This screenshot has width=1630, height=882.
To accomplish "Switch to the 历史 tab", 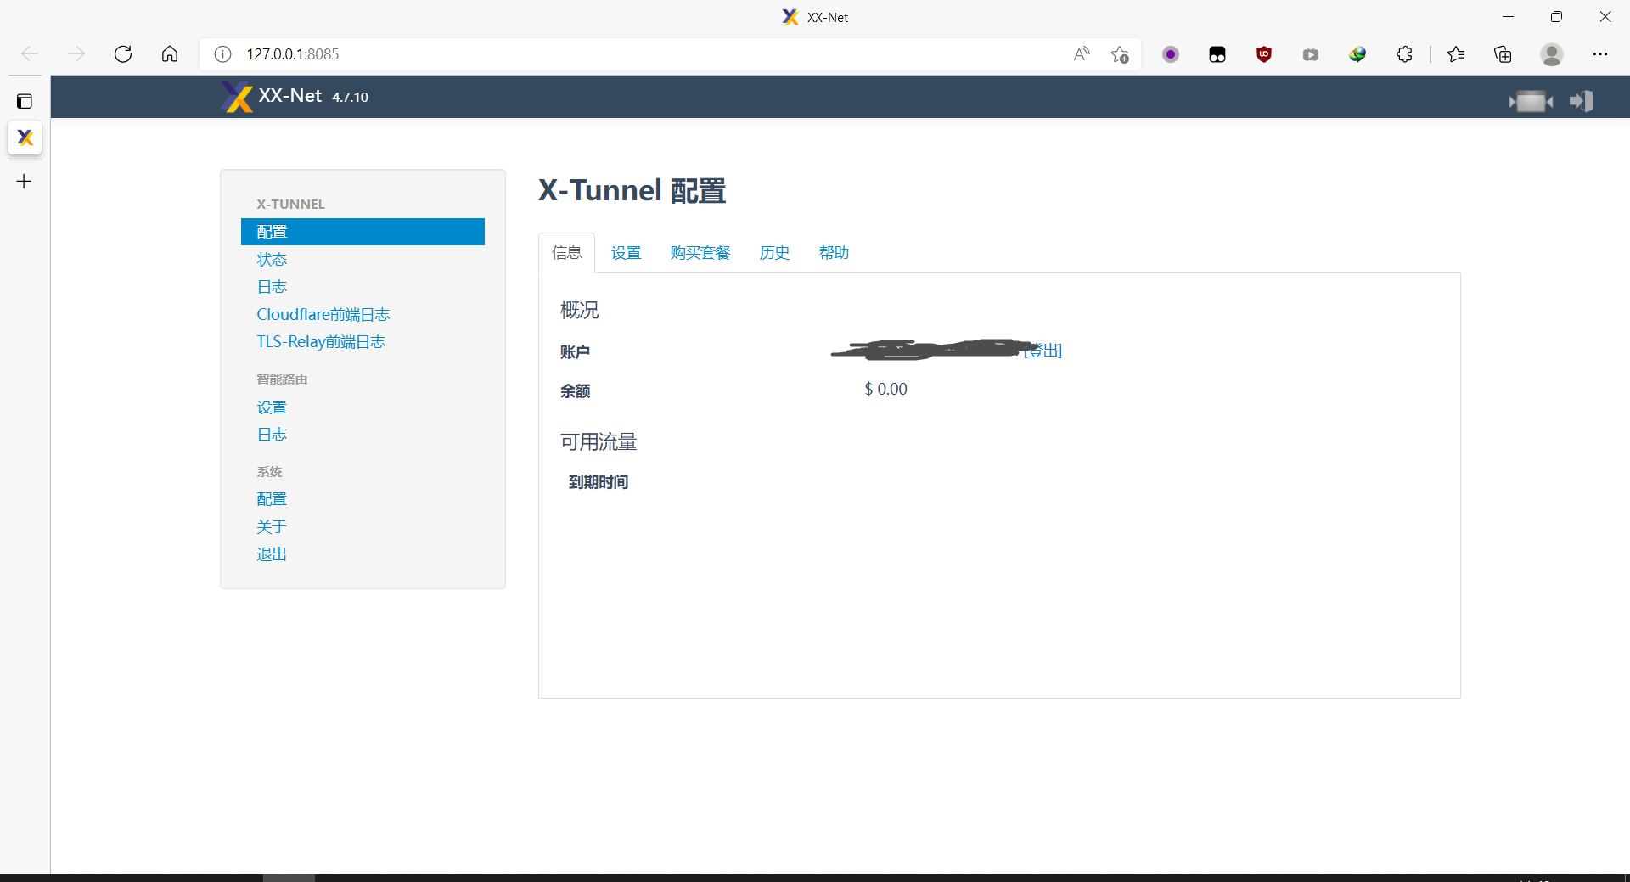I will (x=773, y=252).
